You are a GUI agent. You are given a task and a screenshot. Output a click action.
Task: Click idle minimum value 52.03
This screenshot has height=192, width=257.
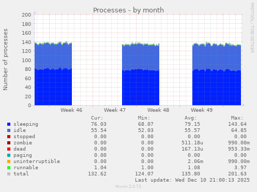click(146, 130)
